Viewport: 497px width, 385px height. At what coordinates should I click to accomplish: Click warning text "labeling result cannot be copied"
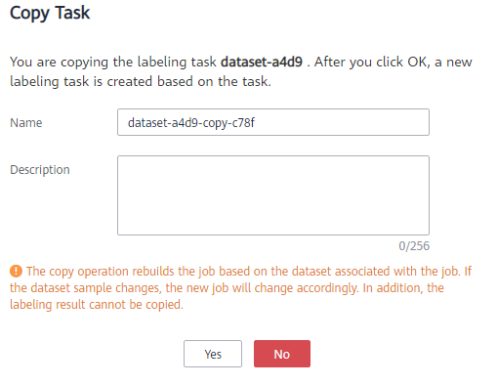click(x=96, y=305)
